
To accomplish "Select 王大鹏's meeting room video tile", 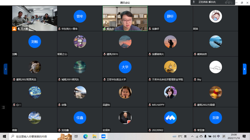I will [x=34, y=18].
